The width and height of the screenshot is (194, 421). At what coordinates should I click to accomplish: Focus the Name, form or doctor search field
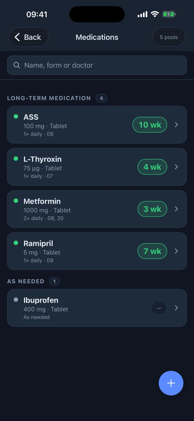click(x=97, y=65)
